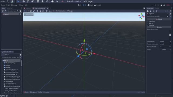Open the Débogage menu
The height and width of the screenshot is (97, 173).
tap(14, 5)
